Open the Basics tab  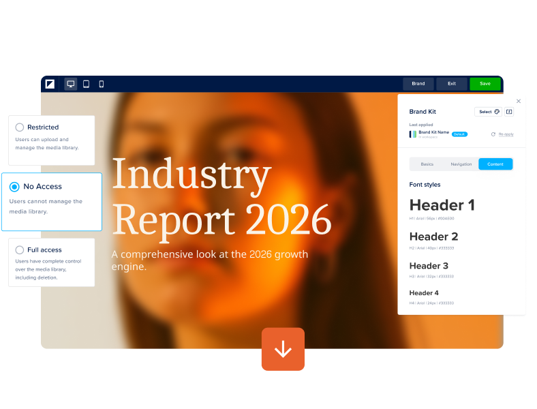coord(427,164)
